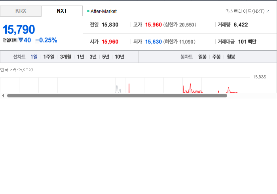The image size is (277, 194).
Task: Click the high price 15,960 next to 고가
Action: tap(154, 25)
